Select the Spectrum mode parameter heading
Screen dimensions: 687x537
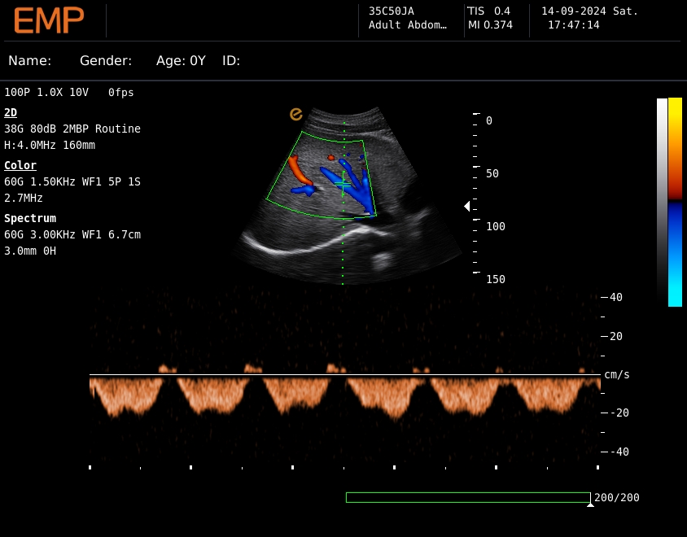coord(30,218)
